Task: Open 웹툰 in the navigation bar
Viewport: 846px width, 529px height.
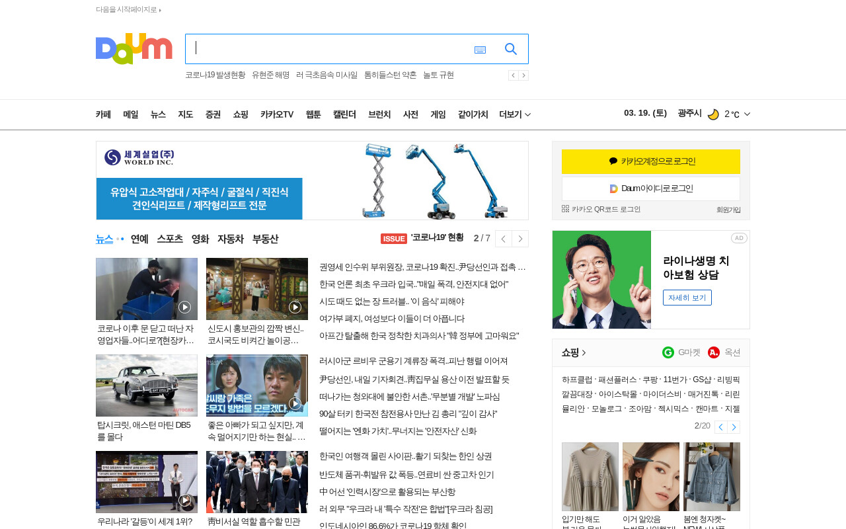Action: click(x=313, y=114)
